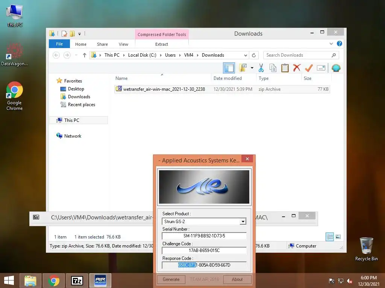385x288 pixels.
Task: Click the Response Code field
Action: click(204, 265)
